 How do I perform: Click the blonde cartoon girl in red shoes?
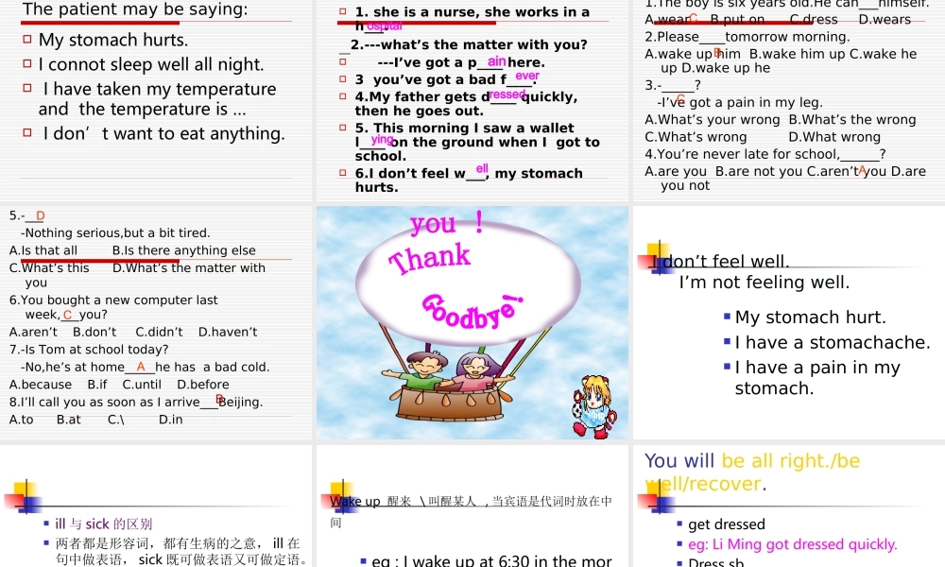tap(593, 405)
